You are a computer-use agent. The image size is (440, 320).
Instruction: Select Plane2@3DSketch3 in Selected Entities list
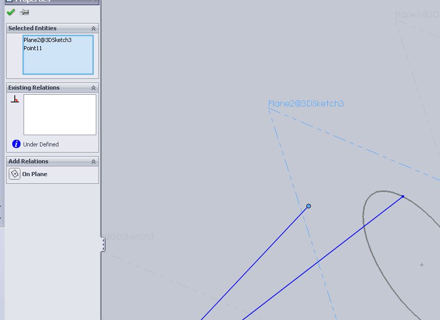(48, 40)
